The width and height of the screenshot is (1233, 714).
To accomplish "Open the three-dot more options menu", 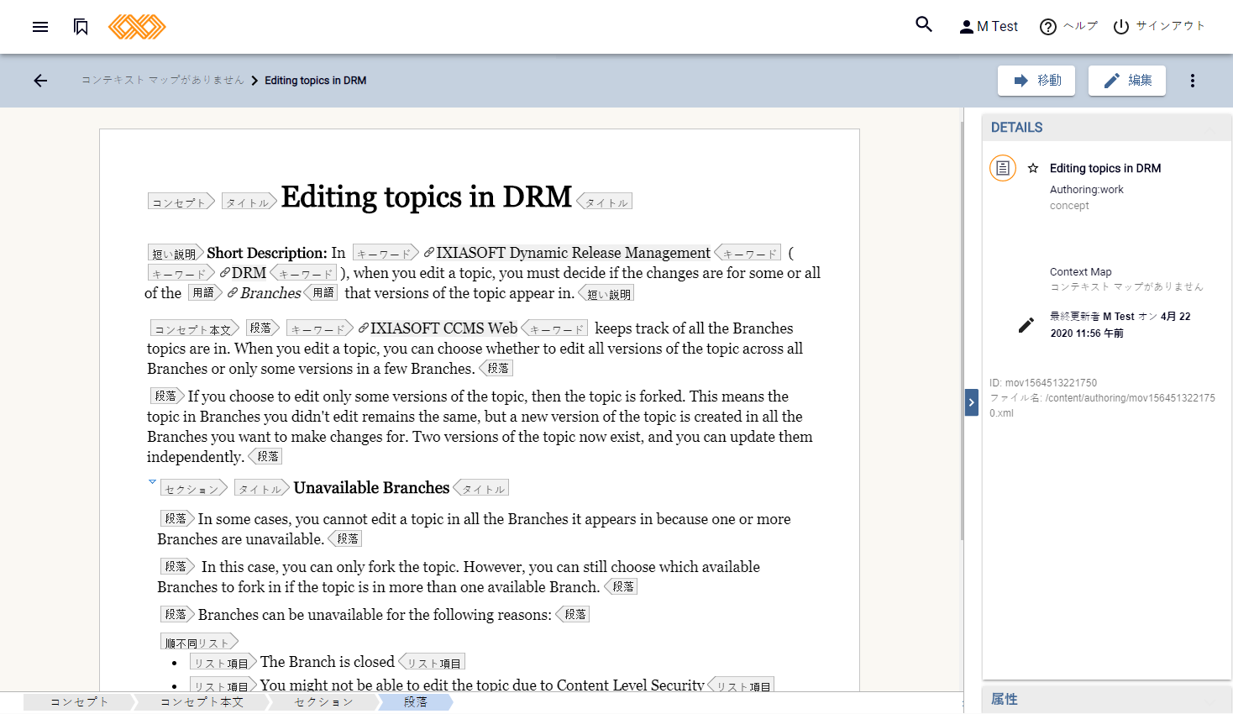I will click(x=1193, y=81).
